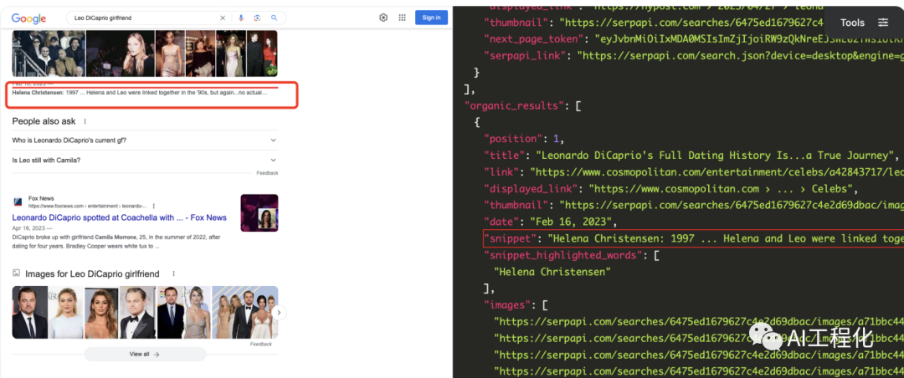Open carousel image of brunette woman
The width and height of the screenshot is (904, 378).
pos(101,312)
